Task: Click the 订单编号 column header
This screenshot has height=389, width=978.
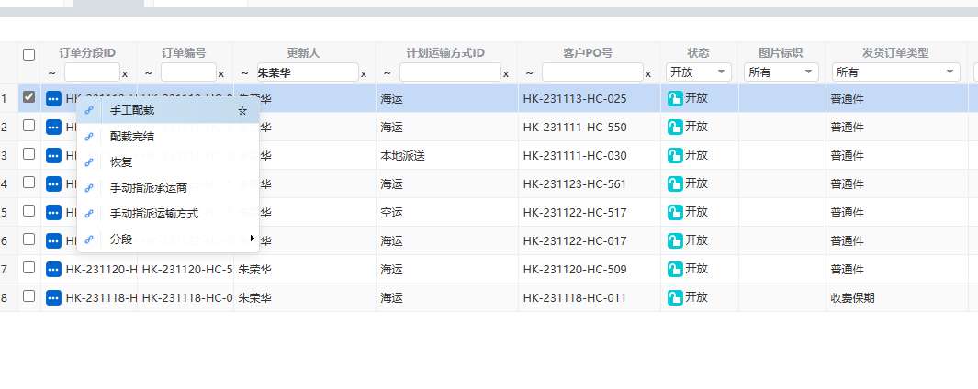Action: (x=184, y=53)
